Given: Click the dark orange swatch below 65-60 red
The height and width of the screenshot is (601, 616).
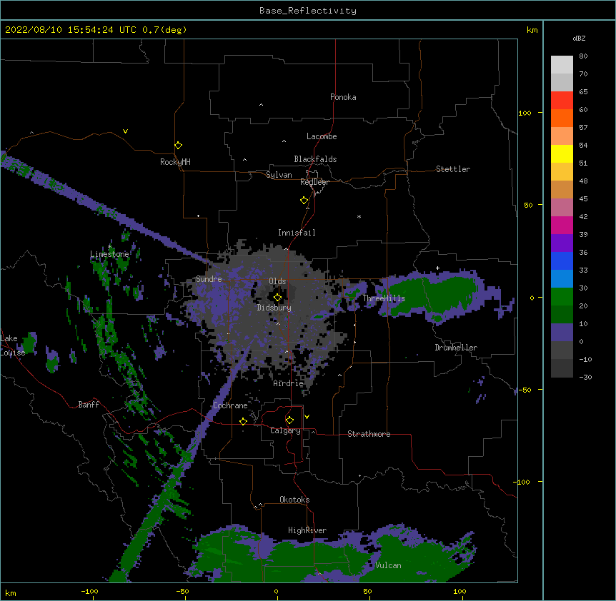Looking at the screenshot, I should click(x=562, y=118).
